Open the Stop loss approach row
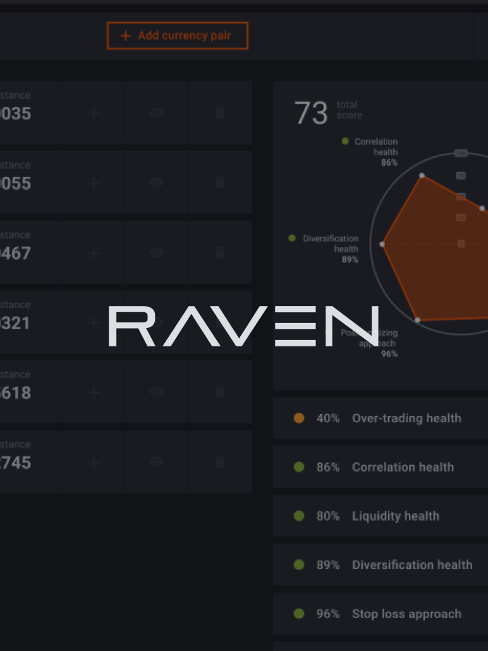This screenshot has height=651, width=488. click(x=381, y=614)
